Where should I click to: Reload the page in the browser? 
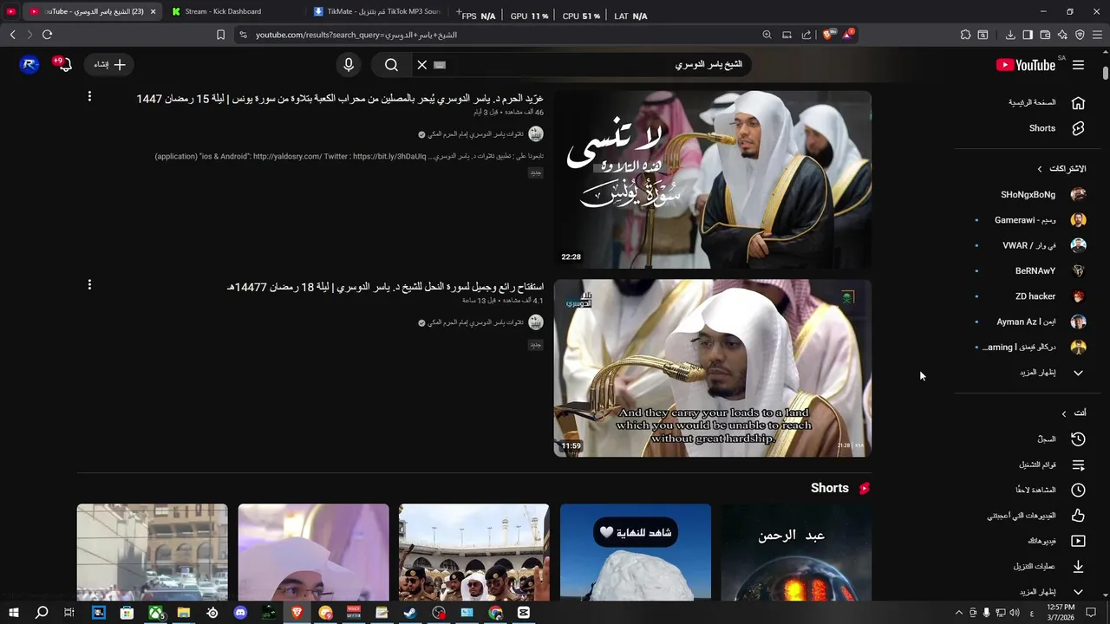click(x=47, y=35)
